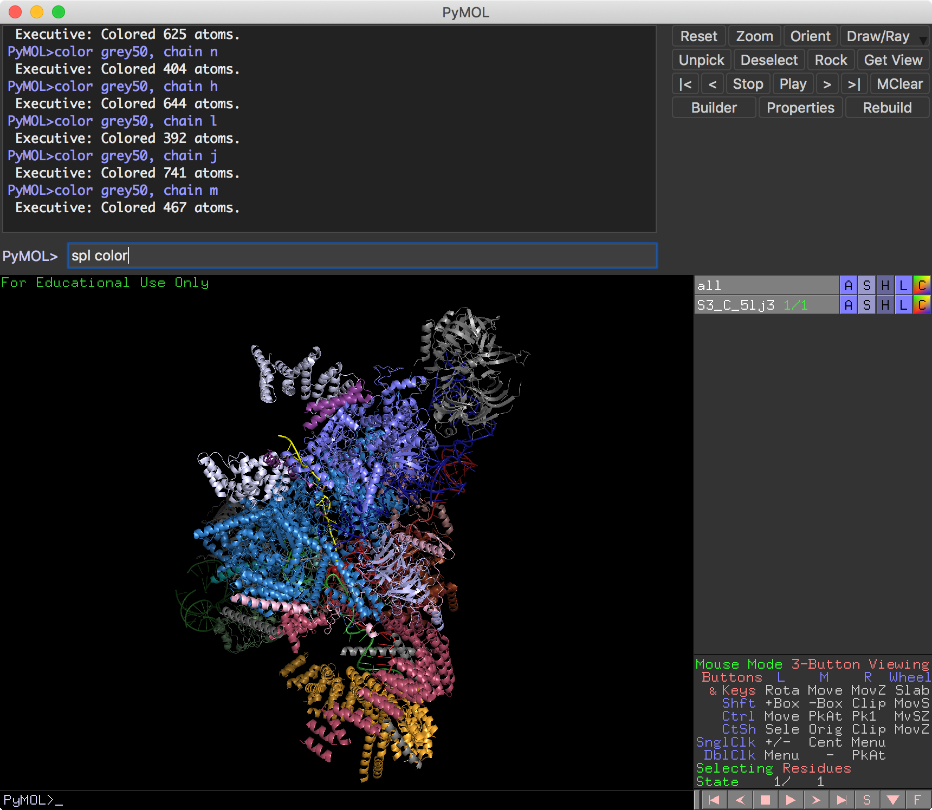Click the PyMOL command input field

pyautogui.click(x=362, y=256)
